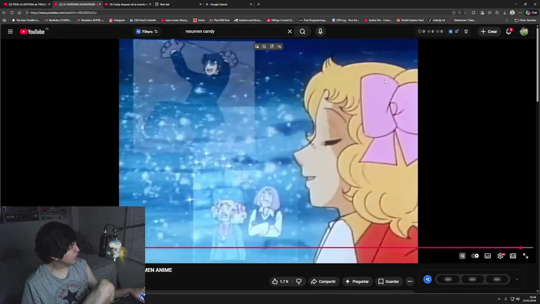540x304 pixels.
Task: Open the Crear upload menu
Action: [489, 32]
